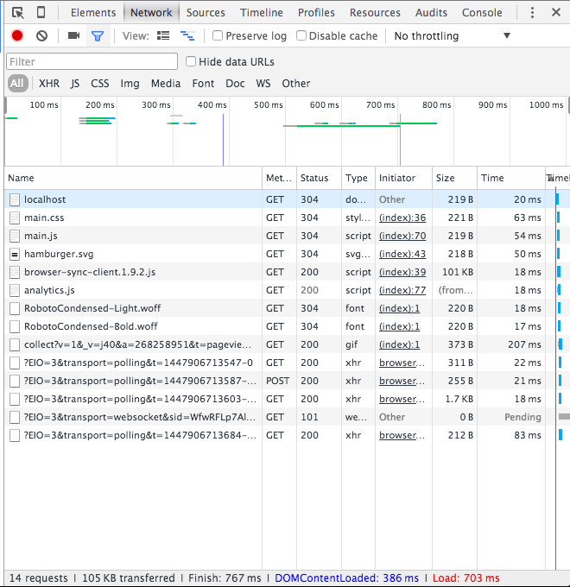This screenshot has width=570, height=587.
Task: Activate the inspect element cursor icon
Action: [x=17, y=13]
